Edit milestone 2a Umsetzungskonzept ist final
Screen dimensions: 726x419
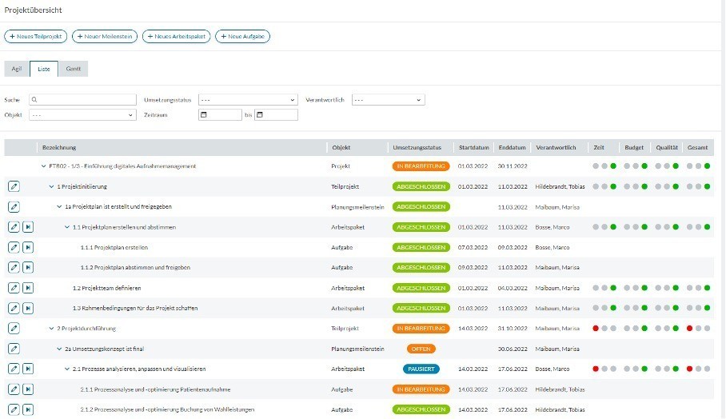pos(14,349)
